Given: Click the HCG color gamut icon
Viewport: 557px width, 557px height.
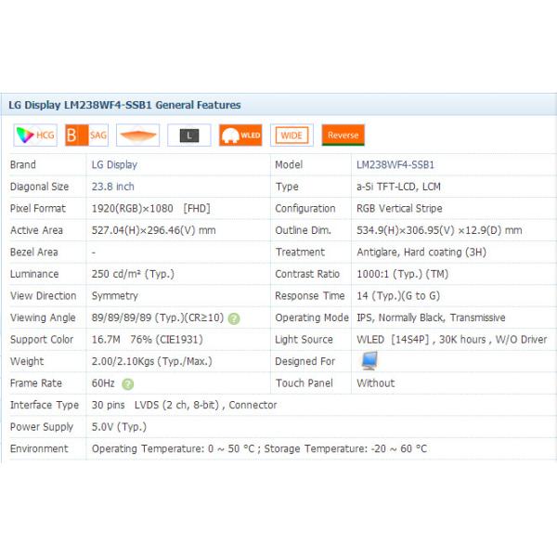Looking at the screenshot, I should (35, 136).
